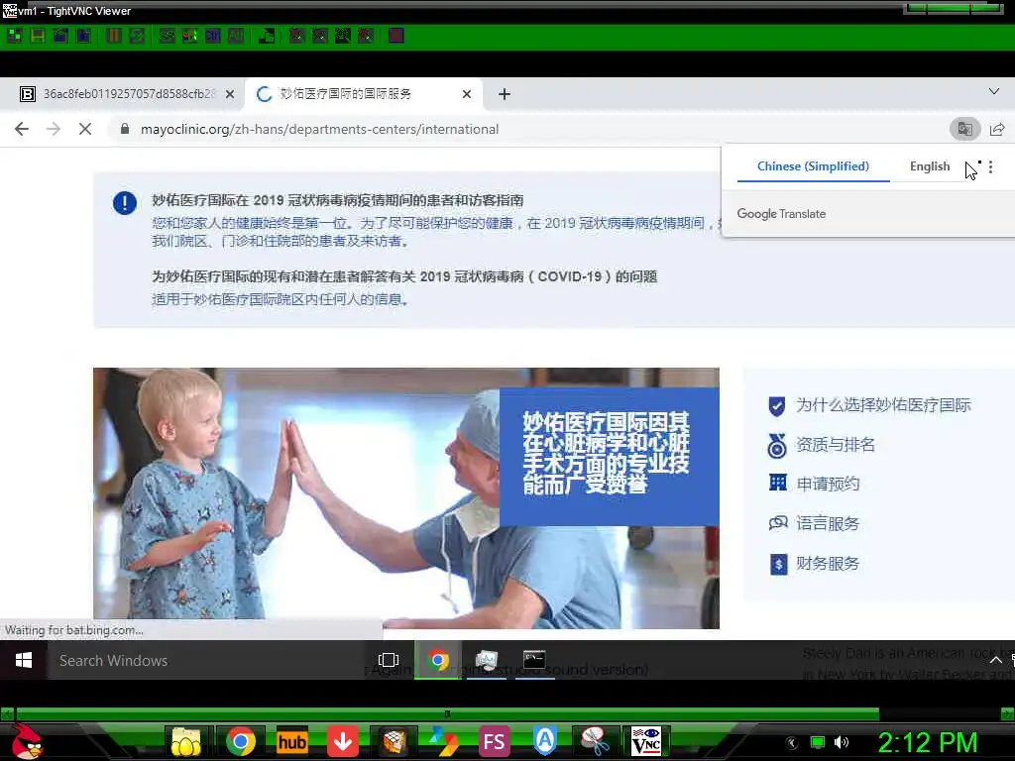Stop loading the current page
This screenshot has width=1015, height=761.
pos(85,129)
